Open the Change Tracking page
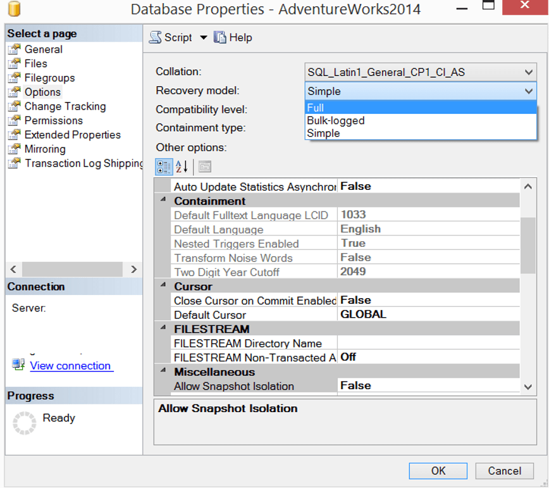This screenshot has height=488, width=549. click(x=65, y=106)
